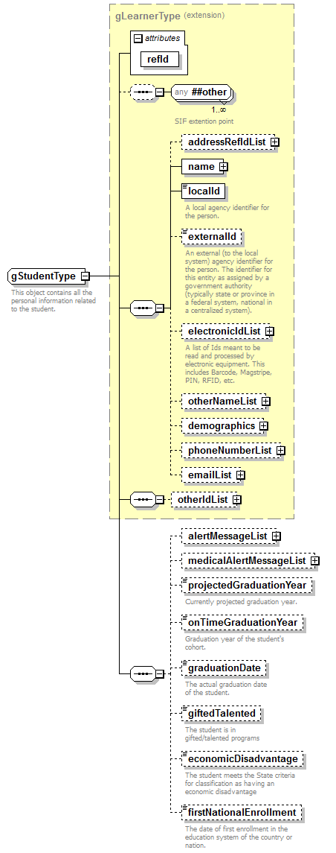
Task: Collapse sequence containing addressRefIdList
Action: coord(160,308)
